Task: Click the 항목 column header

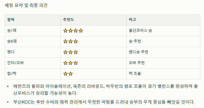Action: pos(11,20)
